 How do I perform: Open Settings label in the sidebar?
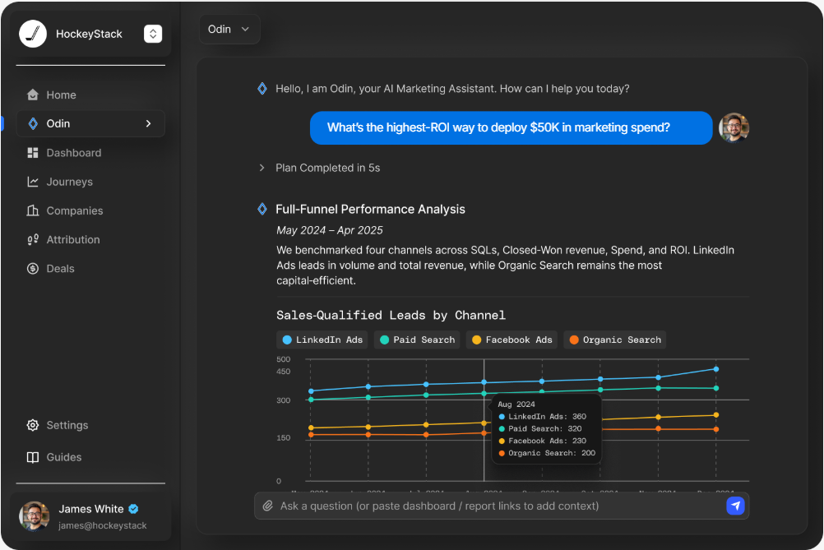pyautogui.click(x=67, y=425)
